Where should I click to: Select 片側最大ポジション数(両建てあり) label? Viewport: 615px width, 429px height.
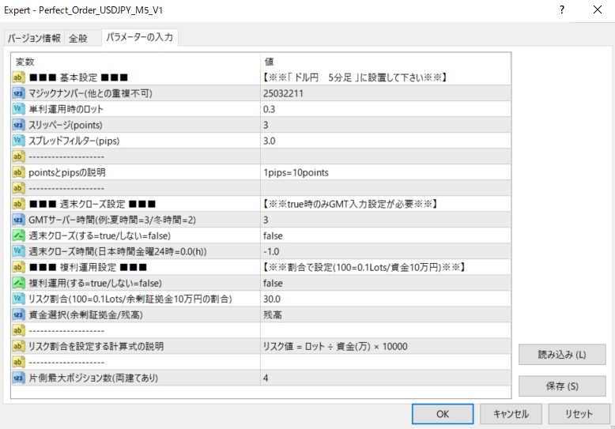click(x=93, y=378)
